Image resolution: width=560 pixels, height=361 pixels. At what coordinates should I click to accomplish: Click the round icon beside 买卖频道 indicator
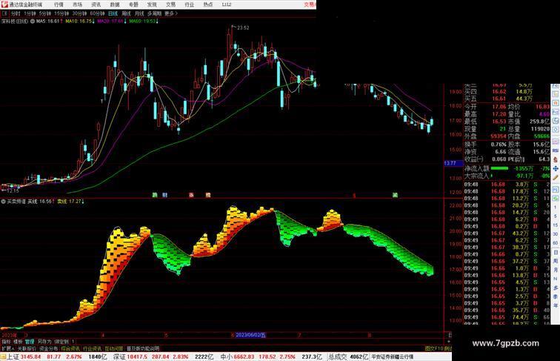coord(3,202)
